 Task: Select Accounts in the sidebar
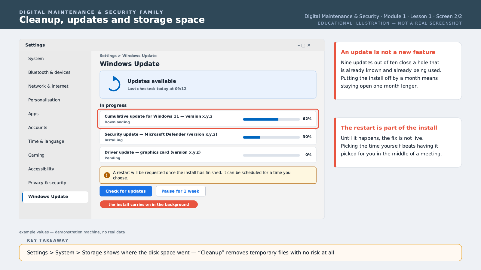[x=55, y=127]
